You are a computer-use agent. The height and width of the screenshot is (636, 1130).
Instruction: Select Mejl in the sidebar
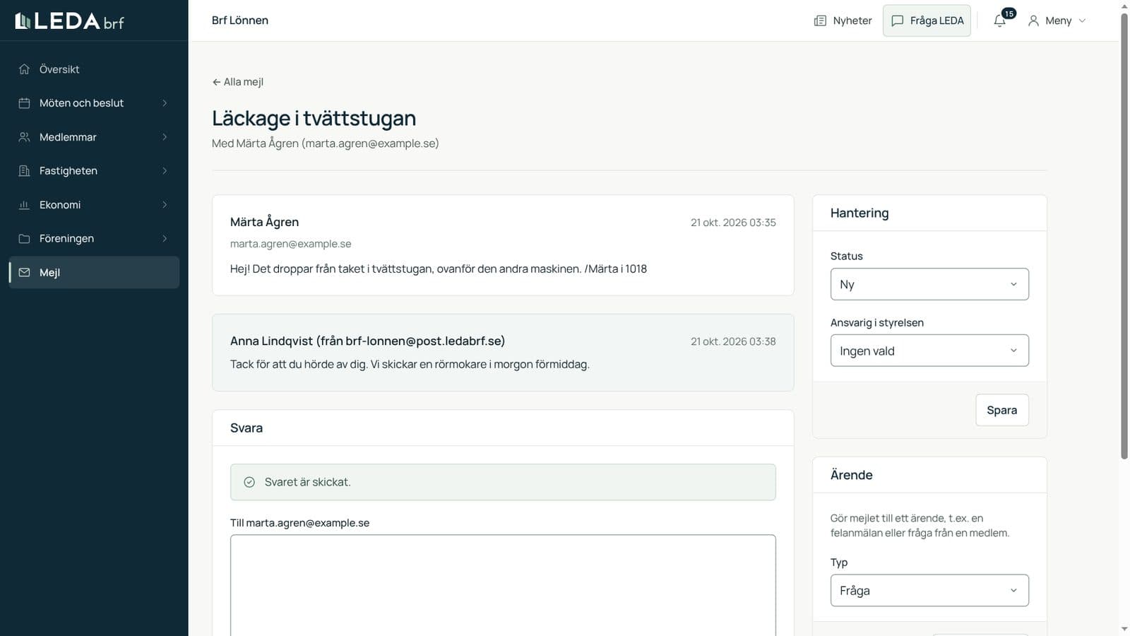click(94, 273)
